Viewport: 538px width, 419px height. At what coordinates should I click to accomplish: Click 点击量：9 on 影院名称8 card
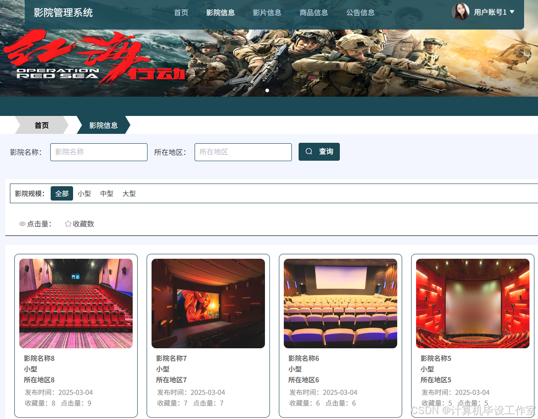point(76,403)
